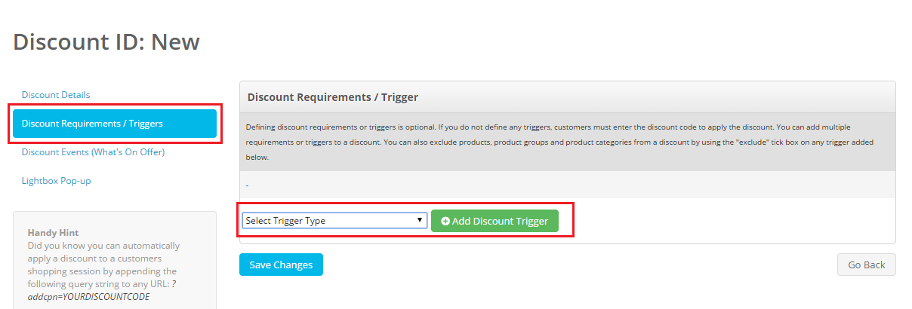Click the light blue row containing the dash

pyautogui.click(x=568, y=185)
